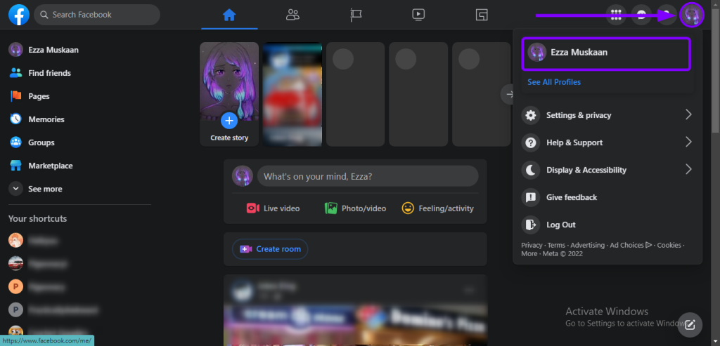
Task: Click the profile avatar account button
Action: (x=692, y=15)
